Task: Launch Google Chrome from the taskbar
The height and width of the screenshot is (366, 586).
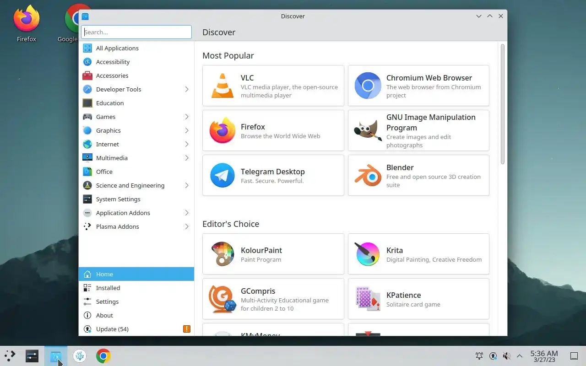Action: (x=103, y=356)
